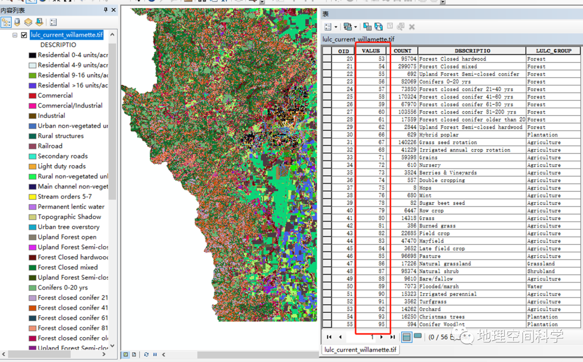Select Permanent lentic water legend label

71,207
